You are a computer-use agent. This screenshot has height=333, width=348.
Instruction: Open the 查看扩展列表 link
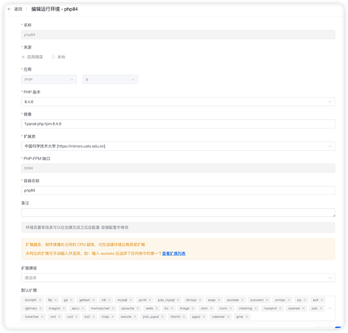[174, 254]
